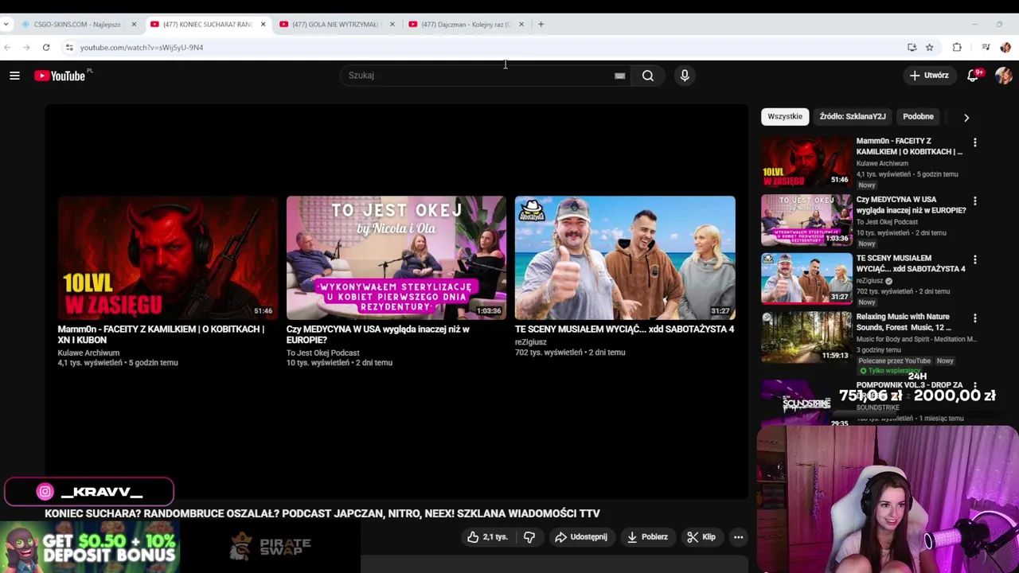Switch to the GOLA NIE WYTRZYMAŁ tab

pyautogui.click(x=335, y=24)
